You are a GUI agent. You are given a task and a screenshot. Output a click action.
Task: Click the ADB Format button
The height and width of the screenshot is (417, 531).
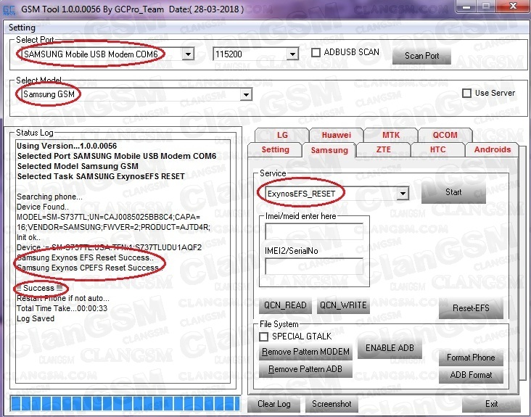[x=471, y=375]
